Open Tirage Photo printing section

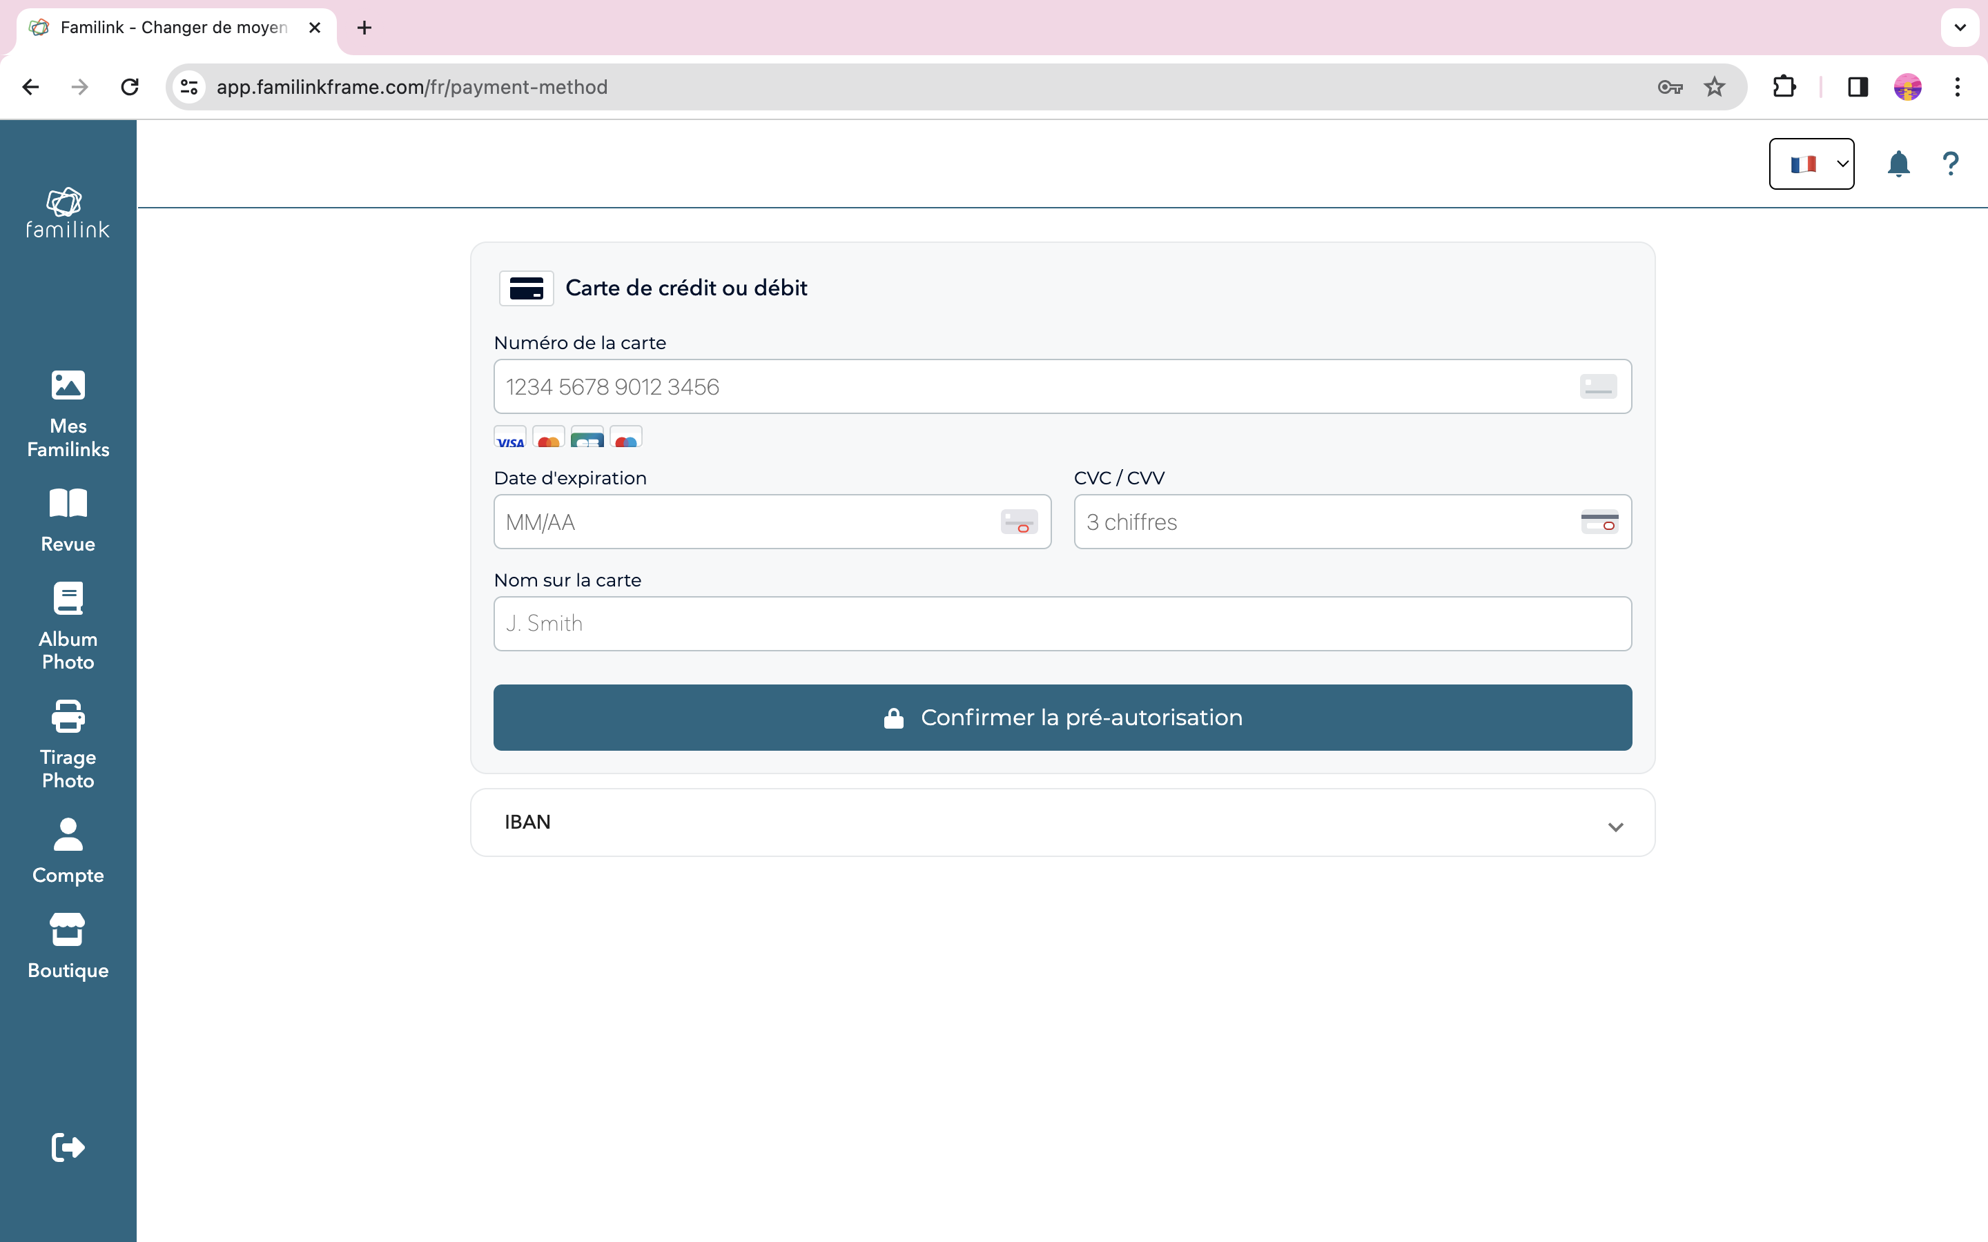coord(68,745)
